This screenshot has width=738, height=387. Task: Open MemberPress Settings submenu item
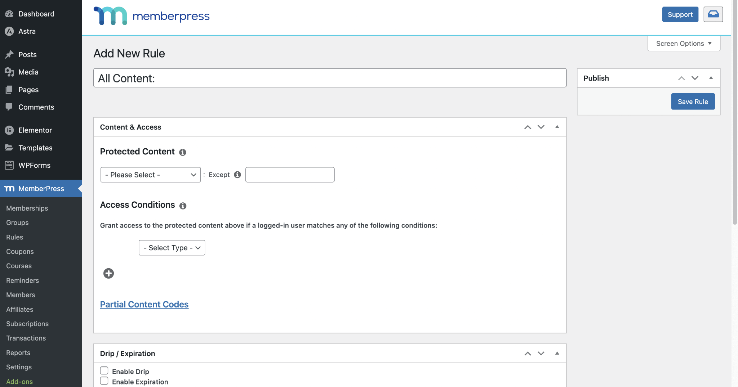click(x=19, y=367)
